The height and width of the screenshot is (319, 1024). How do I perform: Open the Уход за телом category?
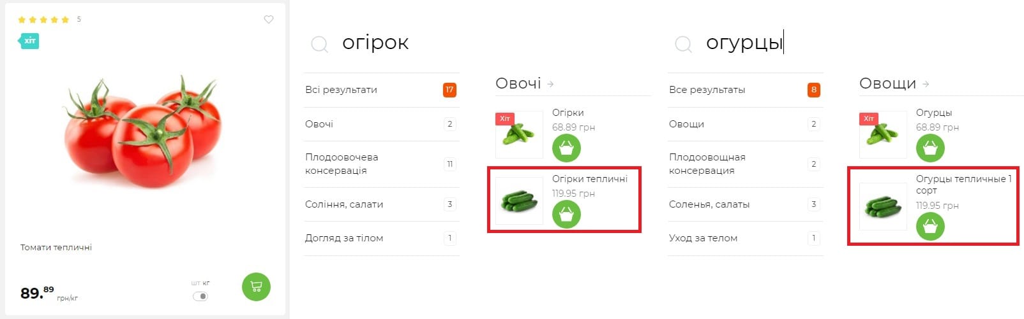click(745, 238)
